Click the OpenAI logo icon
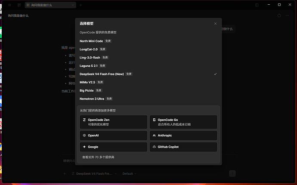The height and width of the screenshot is (185, 297). coord(84,136)
